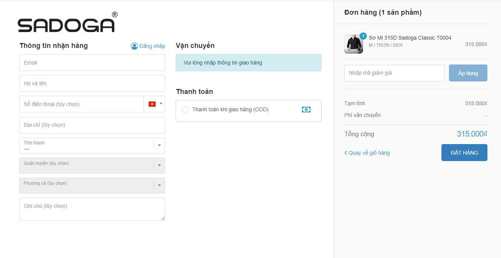Go back via Quay về giỏ hàng
501x258 pixels.
(369, 153)
